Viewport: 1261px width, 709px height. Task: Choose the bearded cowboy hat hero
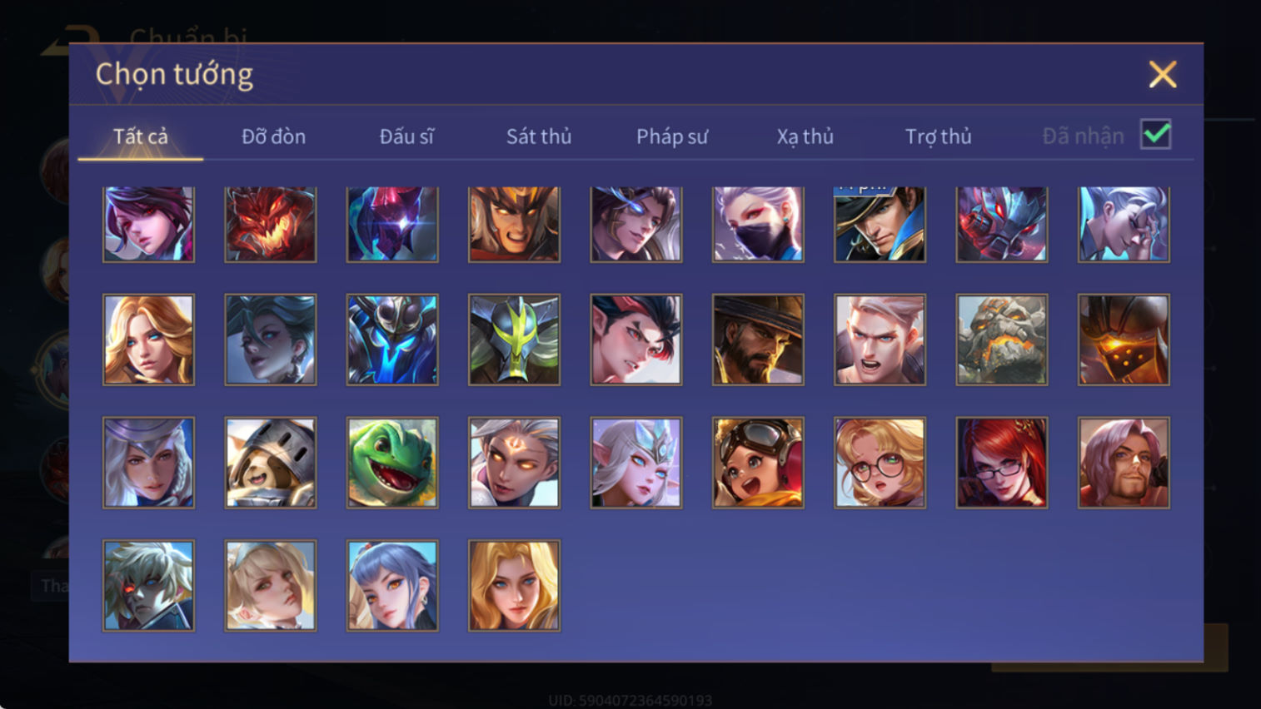click(x=758, y=340)
